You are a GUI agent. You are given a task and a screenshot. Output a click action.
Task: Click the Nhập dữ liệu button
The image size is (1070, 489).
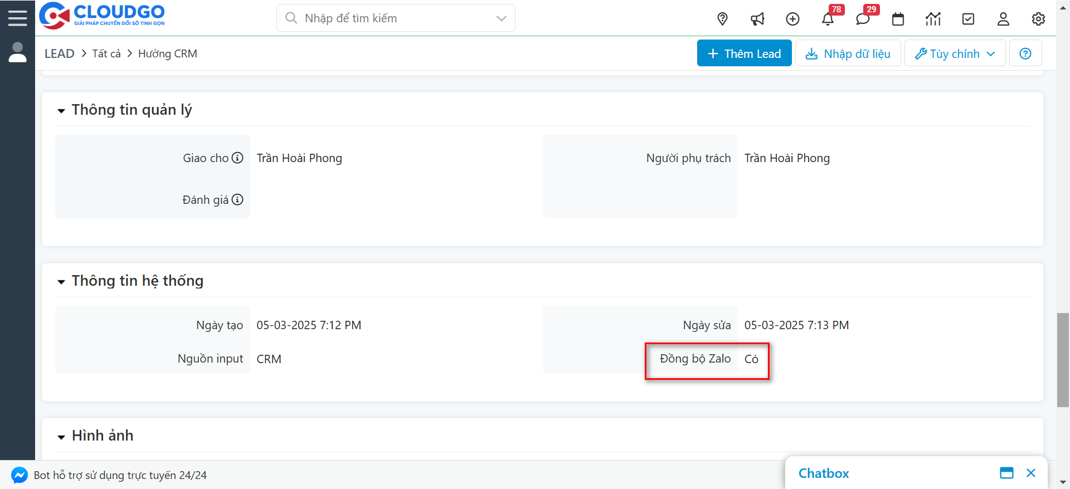coord(848,53)
